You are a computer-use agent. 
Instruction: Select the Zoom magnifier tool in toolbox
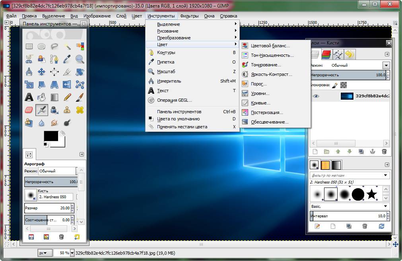pyautogui.click(x=80, y=59)
